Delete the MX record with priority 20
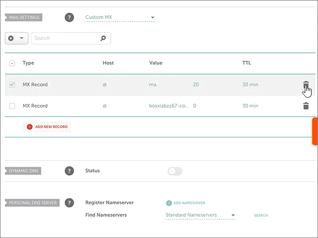The image size is (318, 238). click(x=306, y=85)
